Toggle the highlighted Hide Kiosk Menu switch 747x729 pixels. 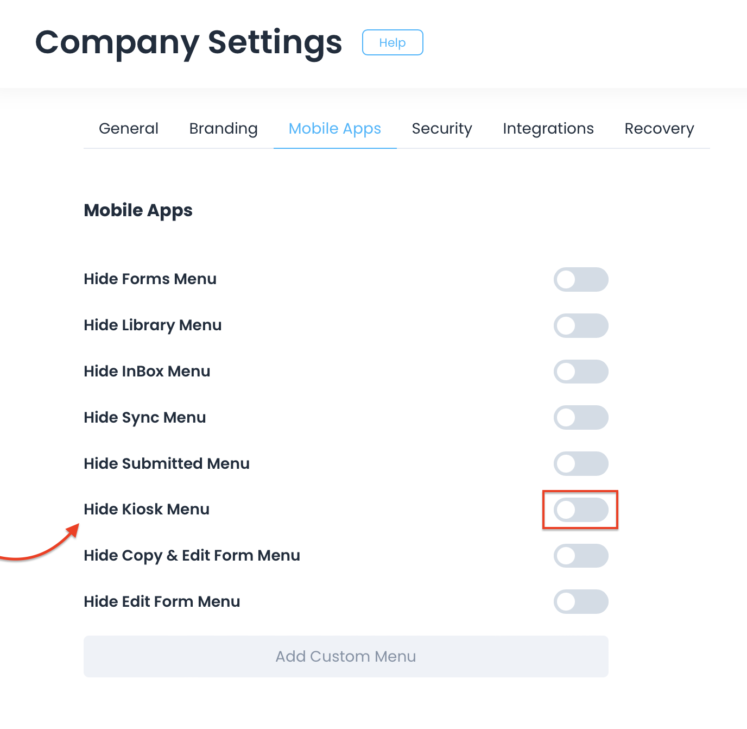[x=580, y=510]
